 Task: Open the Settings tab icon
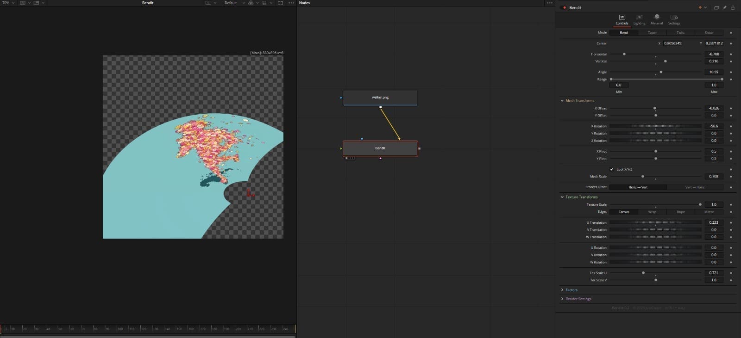point(674,17)
